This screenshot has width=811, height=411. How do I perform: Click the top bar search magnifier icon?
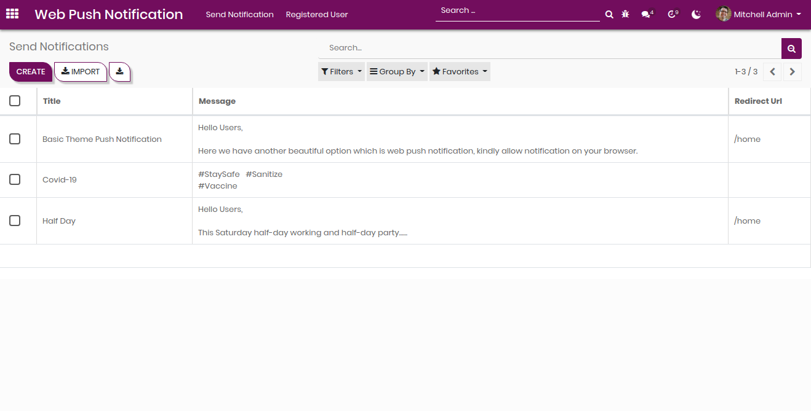coord(609,14)
